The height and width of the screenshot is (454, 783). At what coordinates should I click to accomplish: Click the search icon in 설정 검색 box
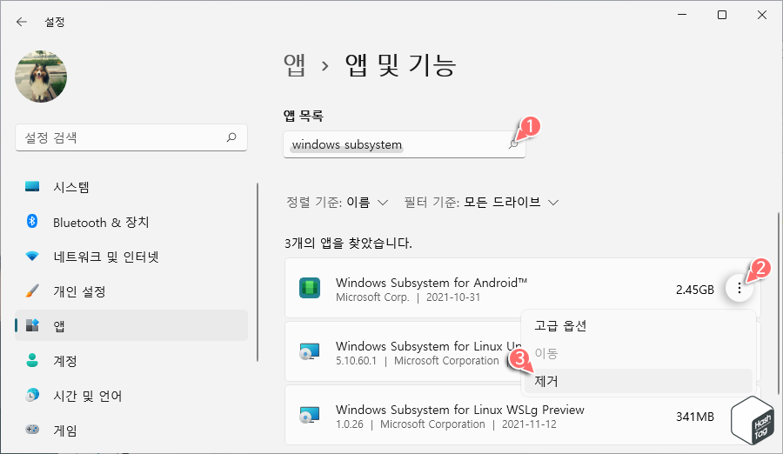[x=231, y=137]
